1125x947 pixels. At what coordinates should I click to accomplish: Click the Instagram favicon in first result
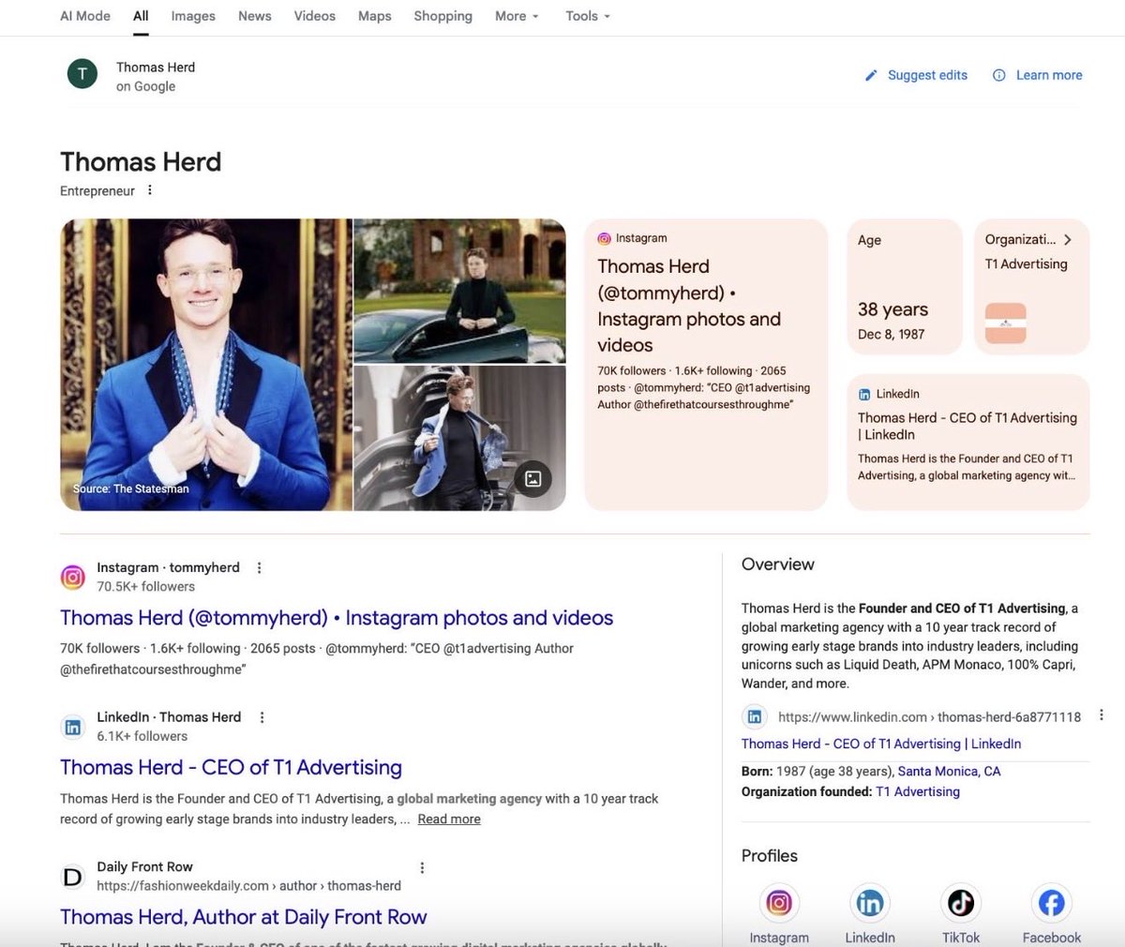pos(73,577)
